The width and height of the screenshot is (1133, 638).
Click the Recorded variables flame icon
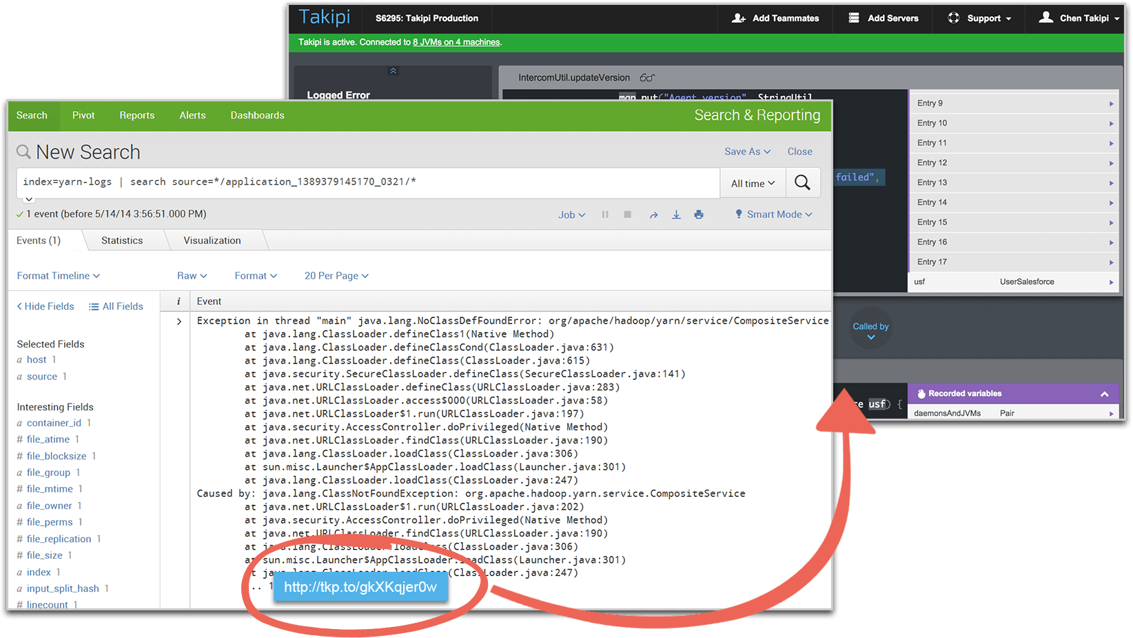point(921,394)
